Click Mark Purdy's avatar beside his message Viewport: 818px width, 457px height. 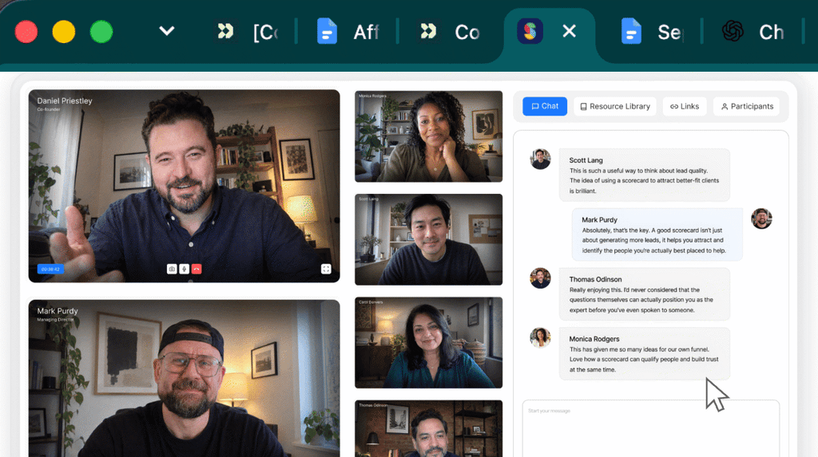click(761, 219)
